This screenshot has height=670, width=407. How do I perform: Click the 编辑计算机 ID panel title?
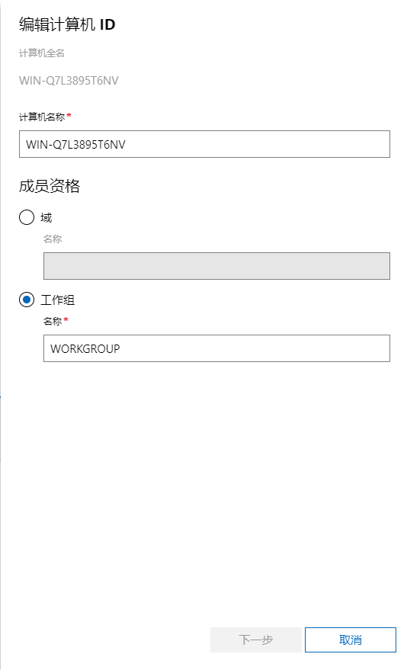67,24
